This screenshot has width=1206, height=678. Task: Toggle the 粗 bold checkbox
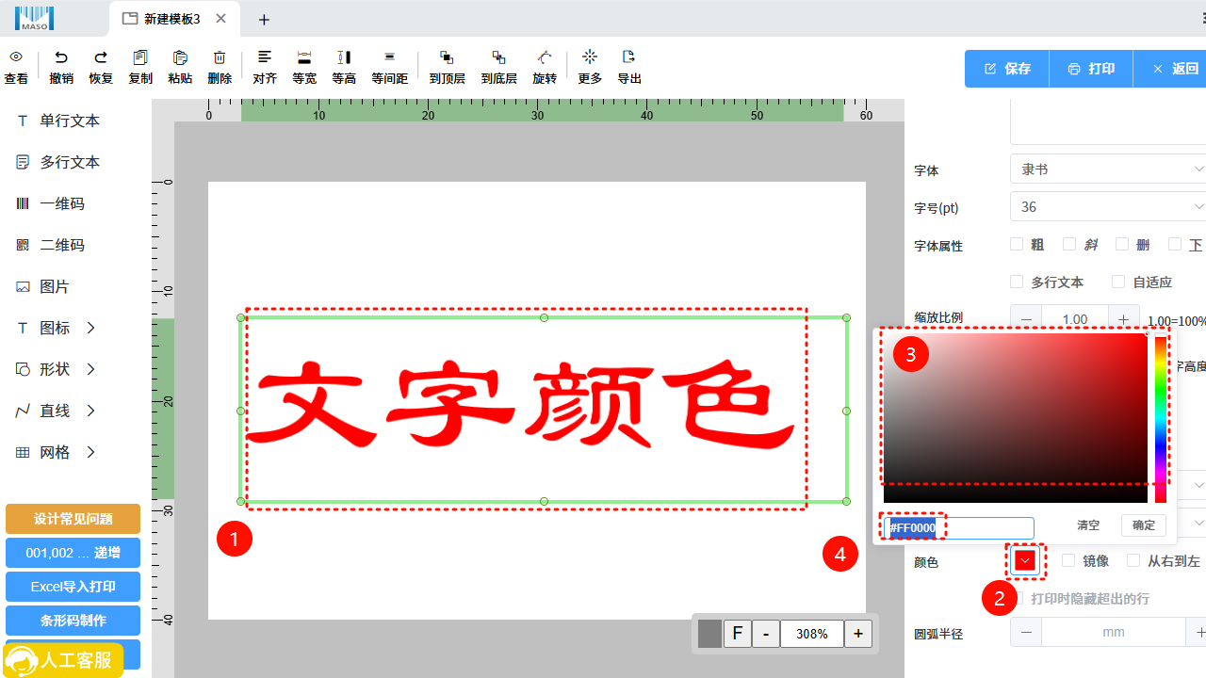pos(1017,244)
